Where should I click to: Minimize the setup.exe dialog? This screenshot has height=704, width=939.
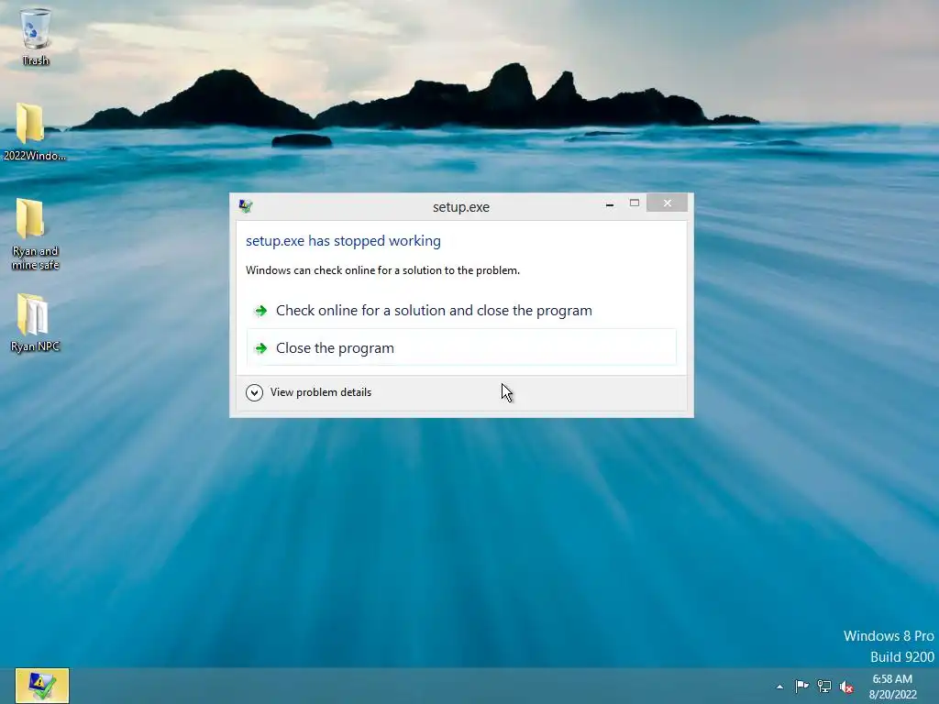pos(610,204)
